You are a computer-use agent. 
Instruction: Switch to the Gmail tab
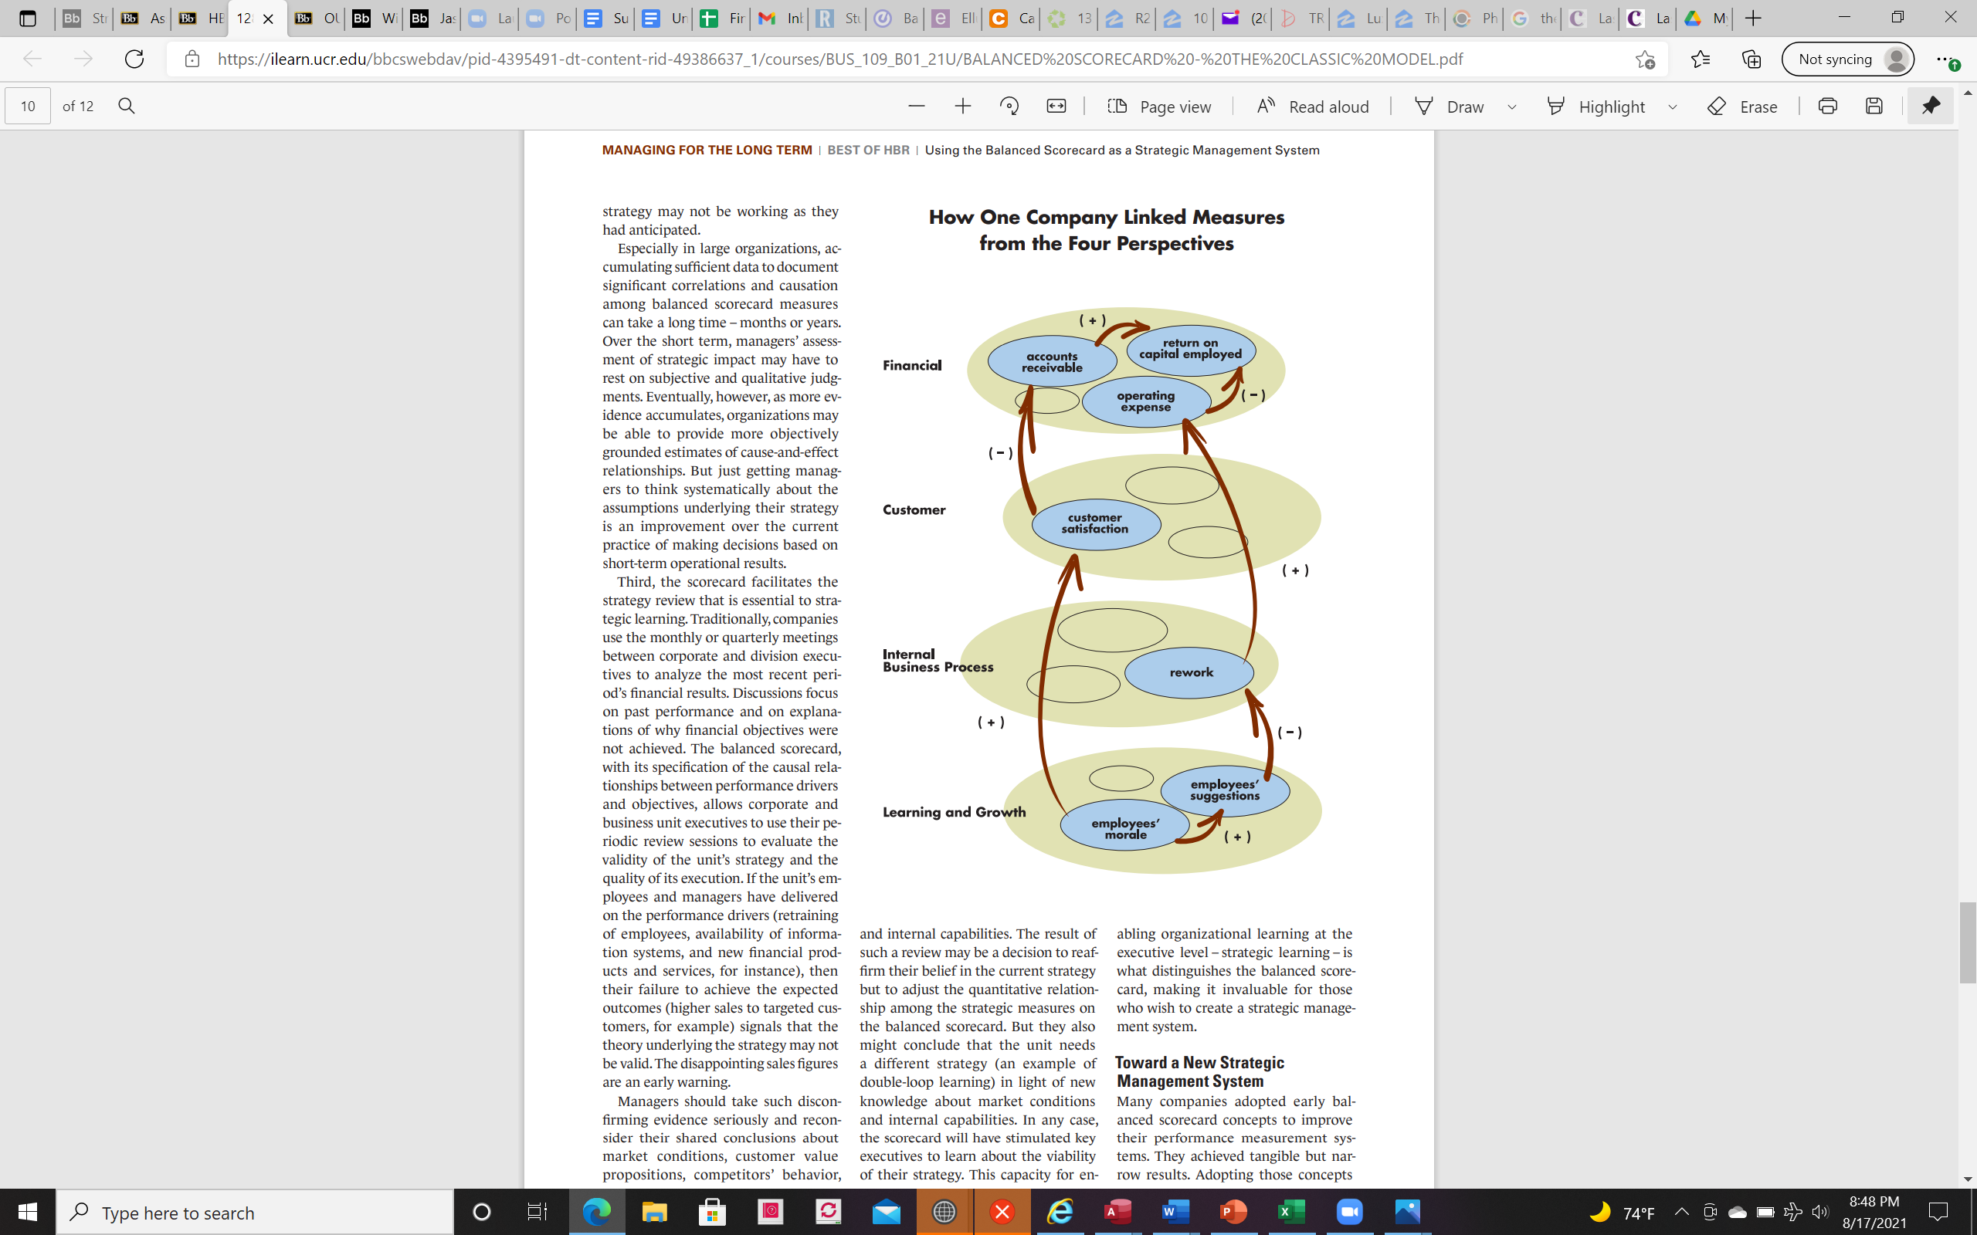[778, 18]
